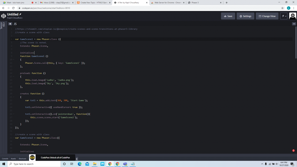
Task: Switch to the HTML editor tab
Action: pos(1,26)
